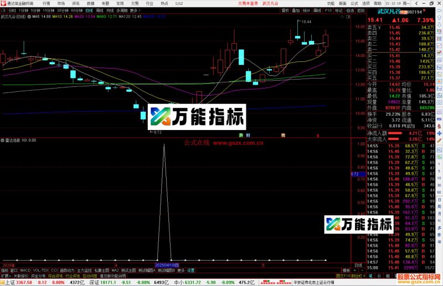Expand 更多 indicator tabs at bottom
This screenshot has height=286, width=443.
pos(181,270)
